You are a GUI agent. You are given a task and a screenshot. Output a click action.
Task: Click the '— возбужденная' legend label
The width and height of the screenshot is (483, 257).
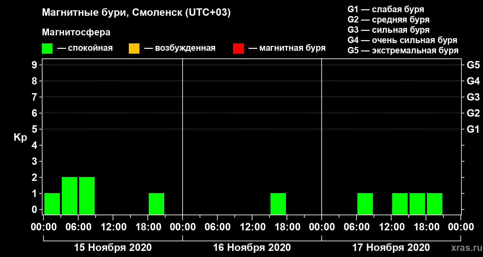coord(180,48)
